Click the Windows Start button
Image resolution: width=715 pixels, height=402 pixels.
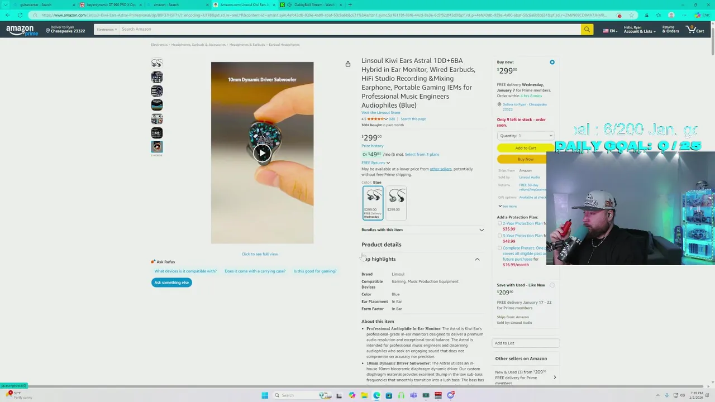tap(265, 395)
